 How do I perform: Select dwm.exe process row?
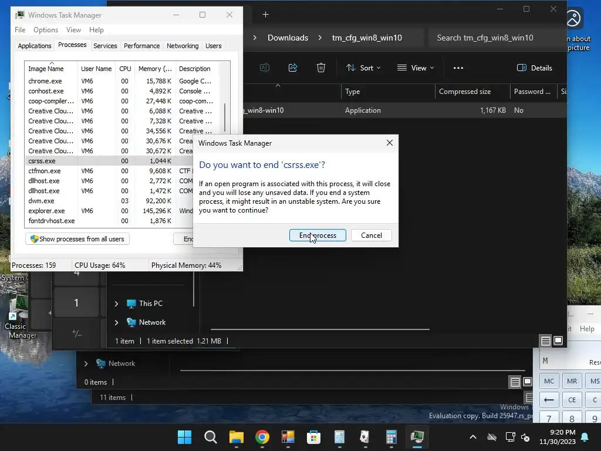(109, 201)
